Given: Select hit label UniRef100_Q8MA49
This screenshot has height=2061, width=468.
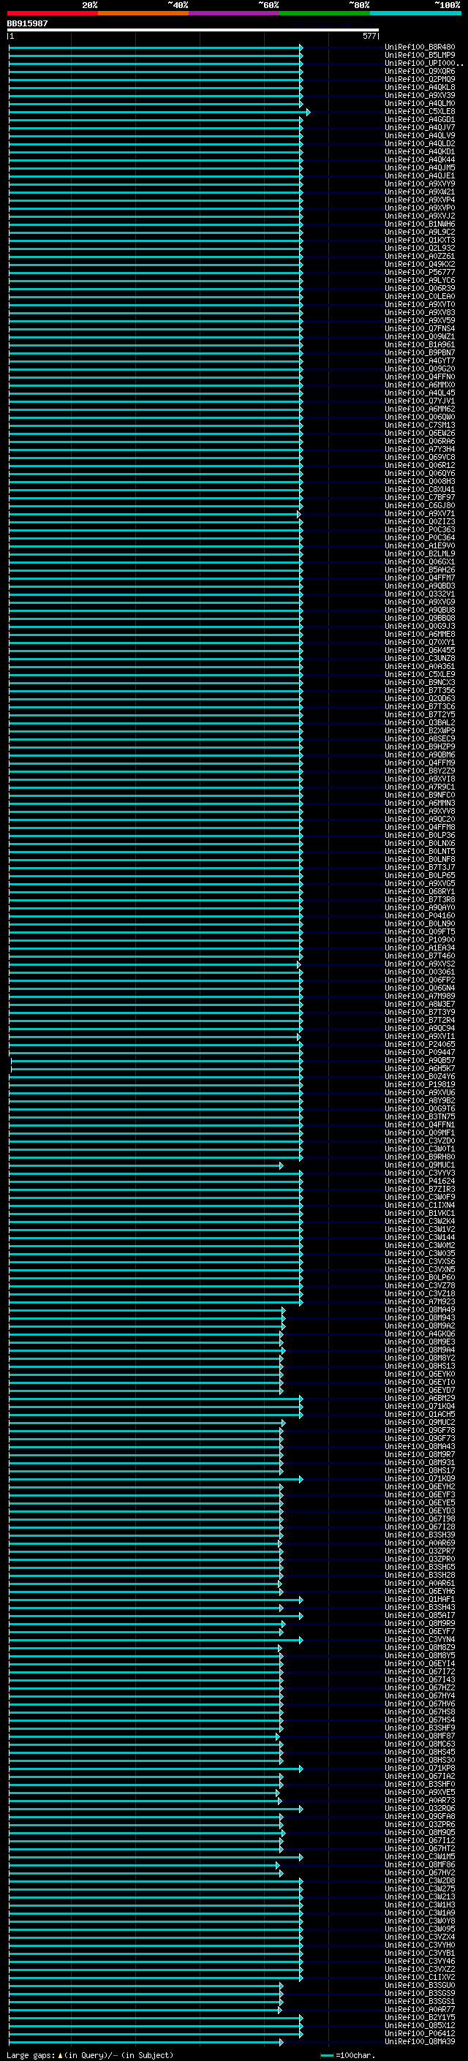Looking at the screenshot, I should tap(420, 1309).
